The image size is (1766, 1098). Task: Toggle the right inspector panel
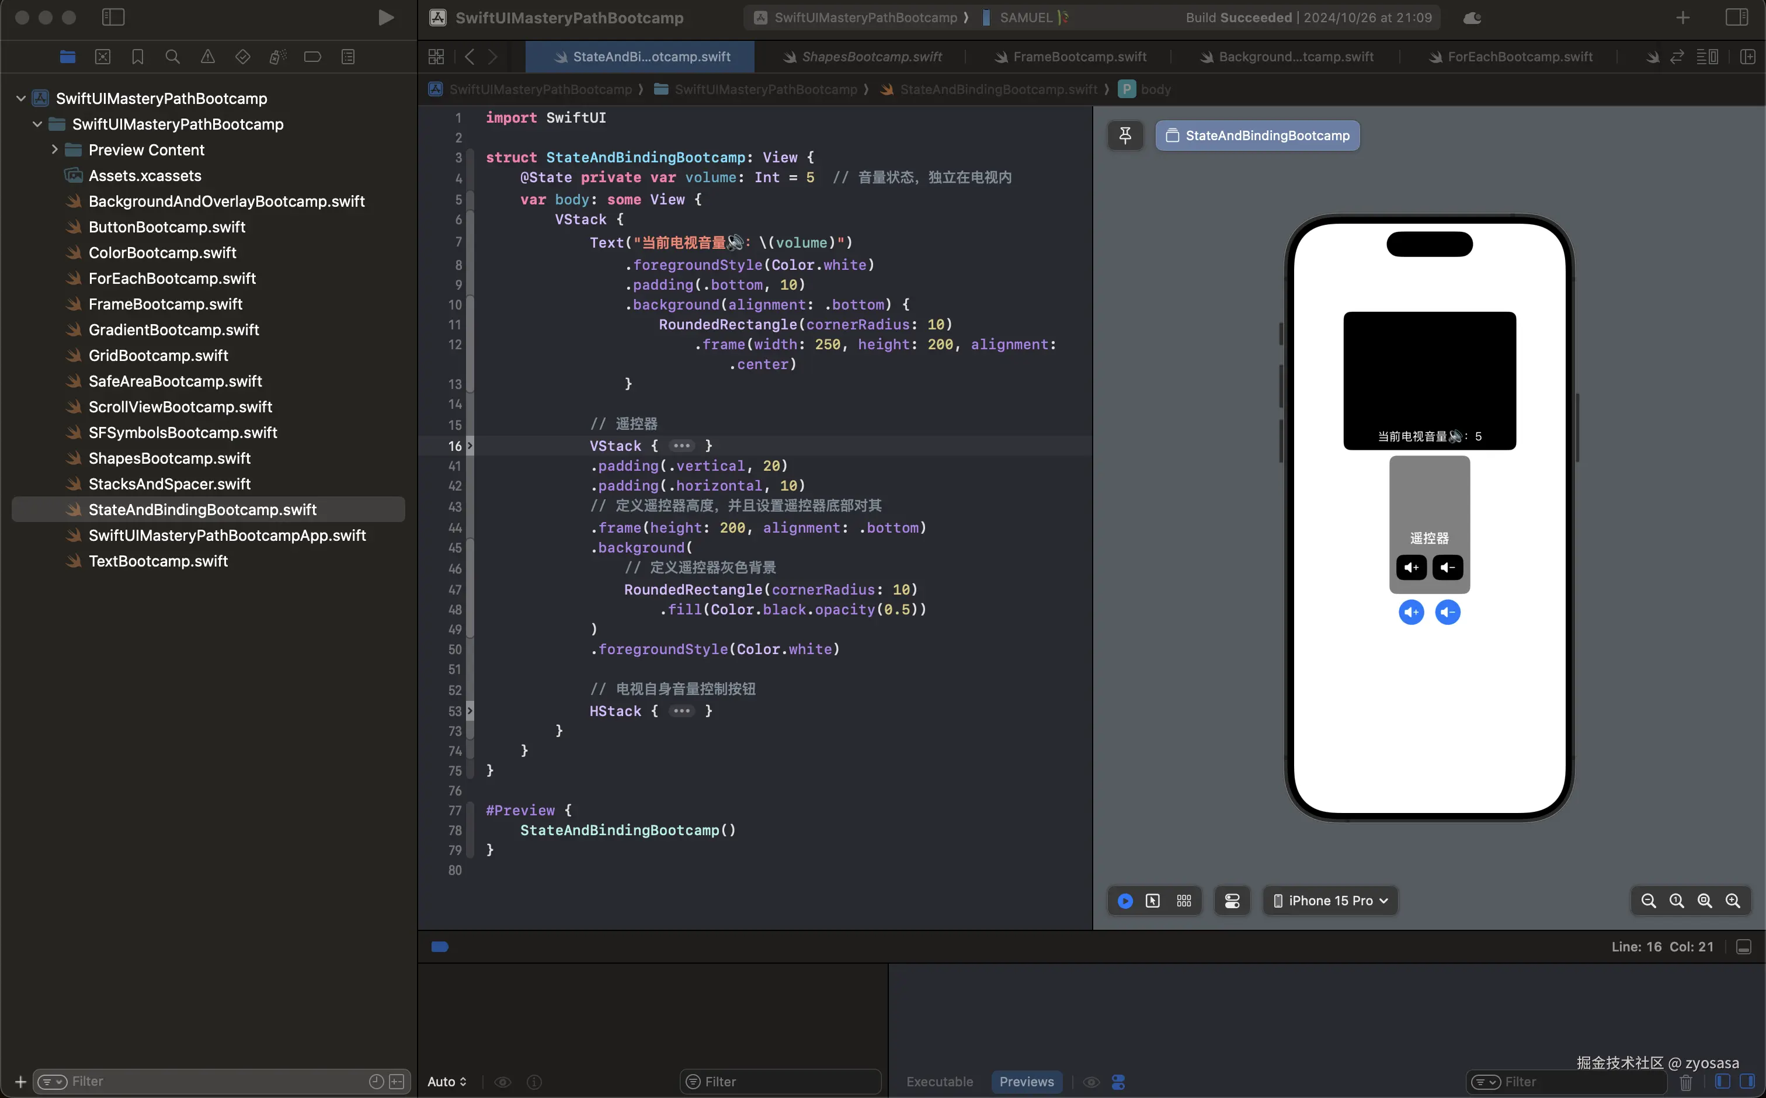click(x=1736, y=18)
